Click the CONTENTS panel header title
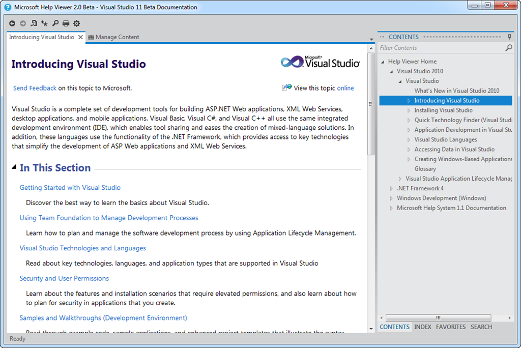Screen dimensions: 521x348 (x=403, y=37)
